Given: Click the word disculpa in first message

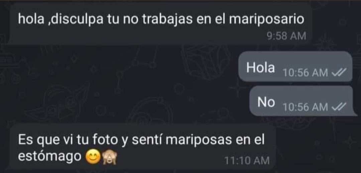Looking at the screenshot, I should [x=77, y=19].
